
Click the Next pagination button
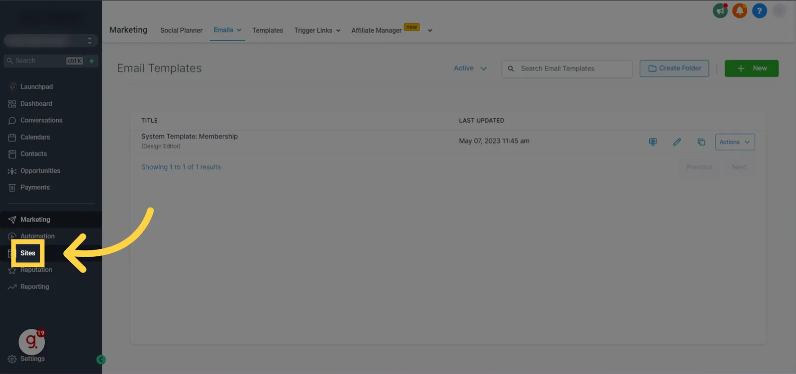pyautogui.click(x=739, y=167)
